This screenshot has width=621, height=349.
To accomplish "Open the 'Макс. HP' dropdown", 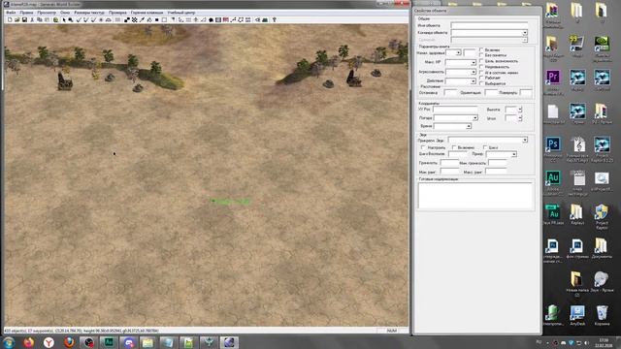I will (473, 62).
